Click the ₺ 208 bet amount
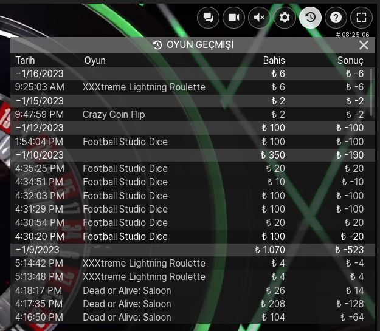The height and width of the screenshot is (331, 380). pyautogui.click(x=272, y=304)
